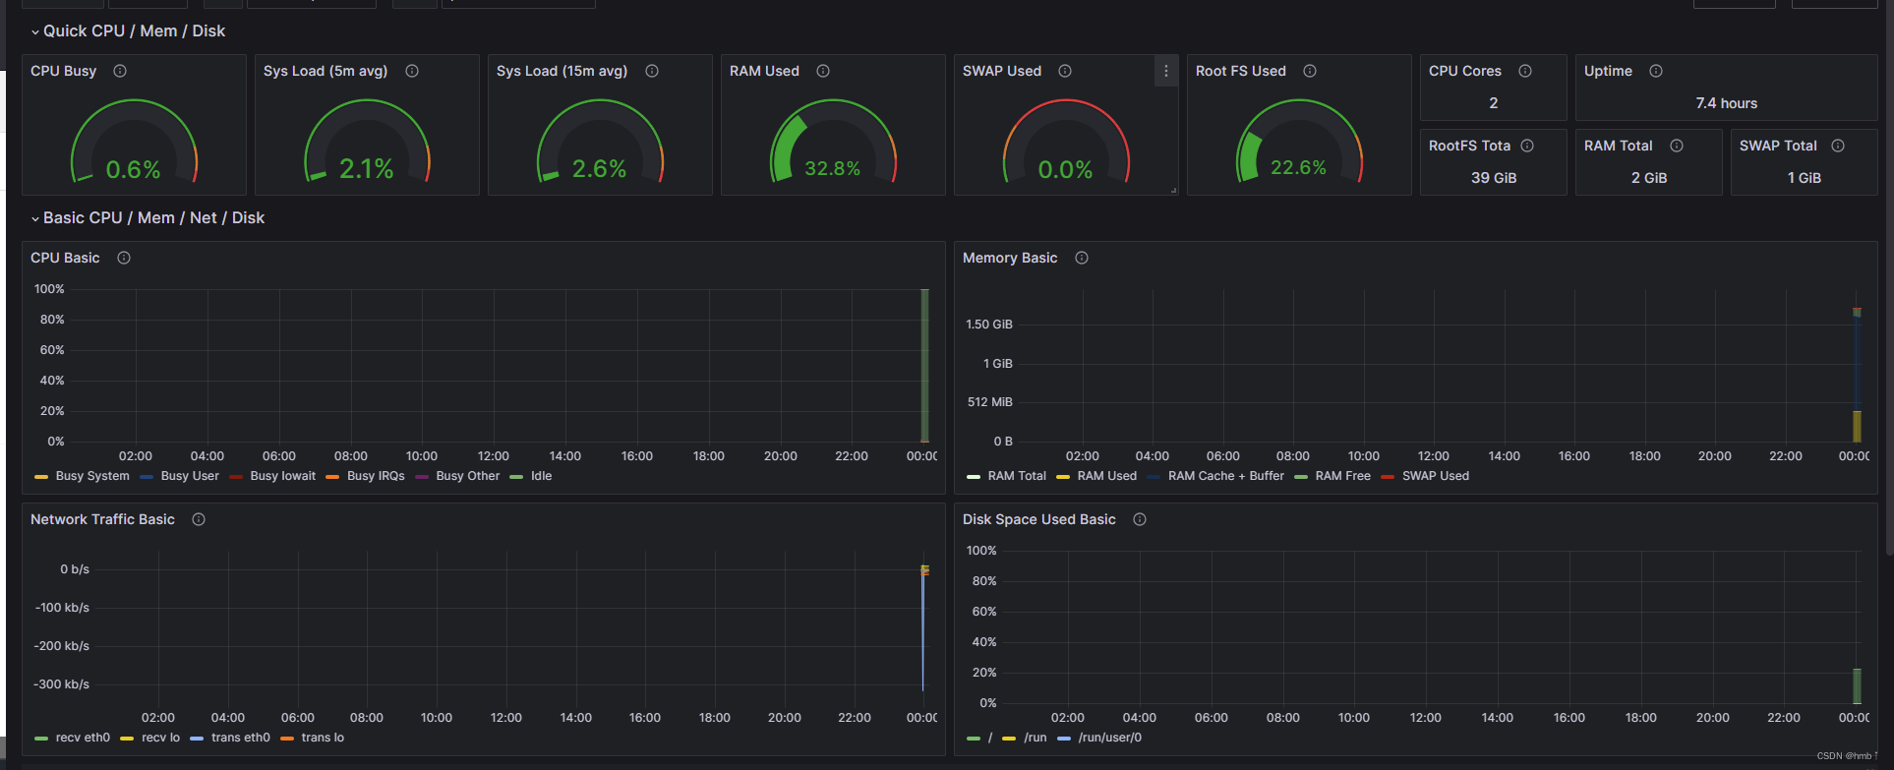This screenshot has width=1894, height=770.
Task: Click the CPU Busy 0.6% gauge
Action: [x=134, y=142]
